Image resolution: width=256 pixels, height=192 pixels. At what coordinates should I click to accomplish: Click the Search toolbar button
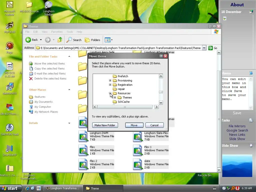click(74, 40)
